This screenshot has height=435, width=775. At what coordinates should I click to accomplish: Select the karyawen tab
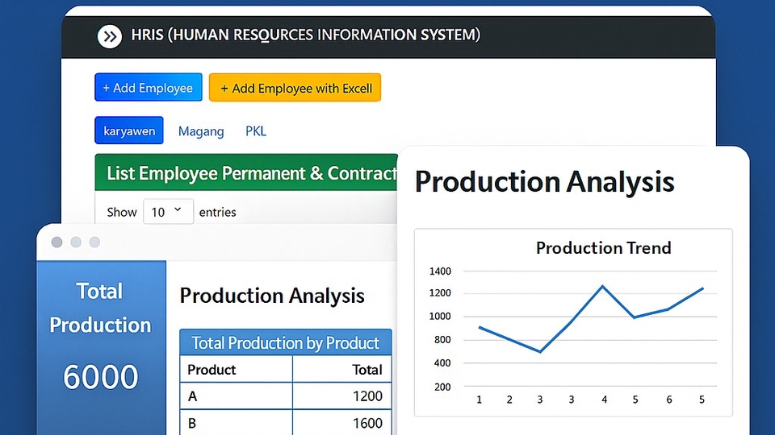click(129, 130)
